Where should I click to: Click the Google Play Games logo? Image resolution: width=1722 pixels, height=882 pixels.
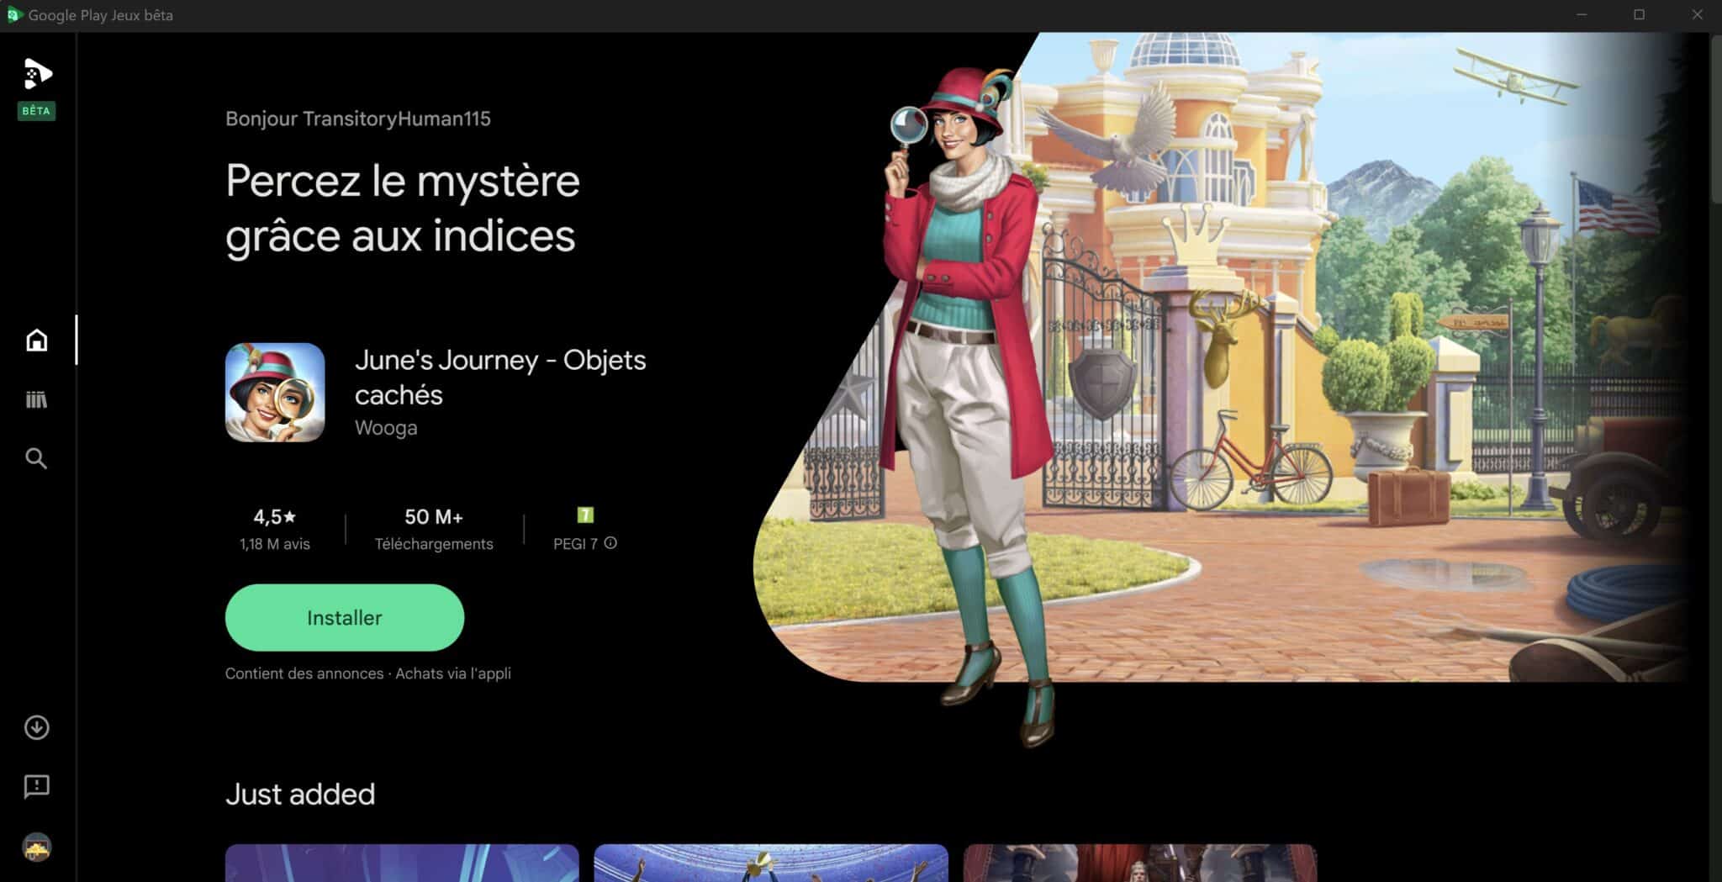pyautogui.click(x=37, y=74)
